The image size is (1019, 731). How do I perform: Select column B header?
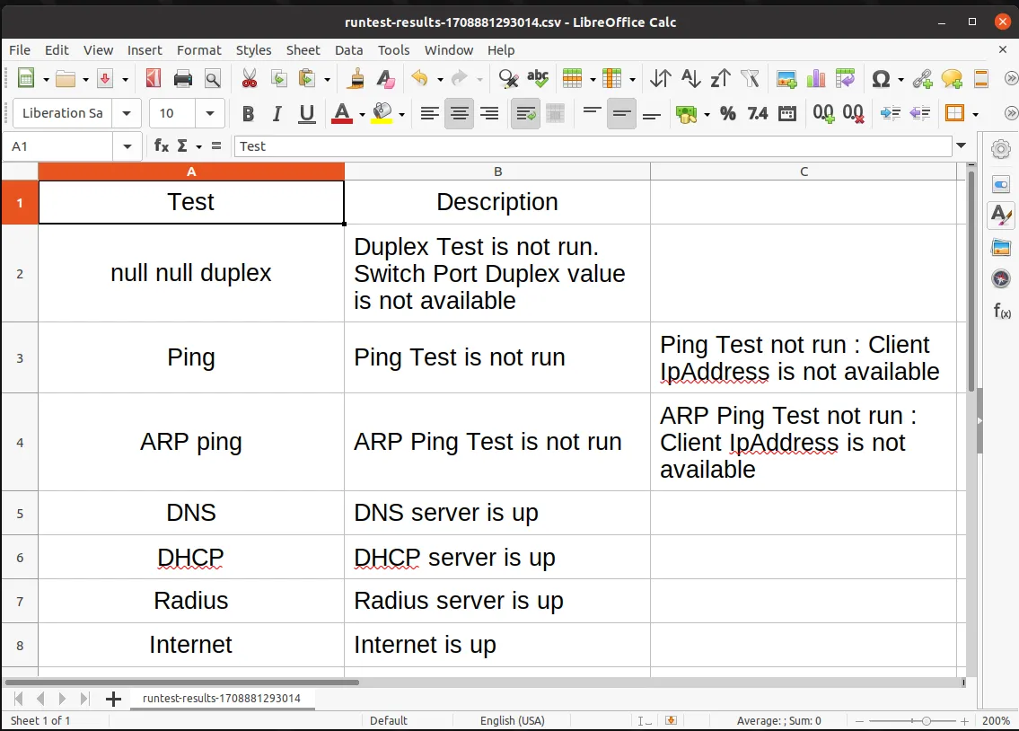(497, 172)
